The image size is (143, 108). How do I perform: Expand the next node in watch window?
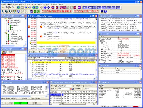(103, 45)
